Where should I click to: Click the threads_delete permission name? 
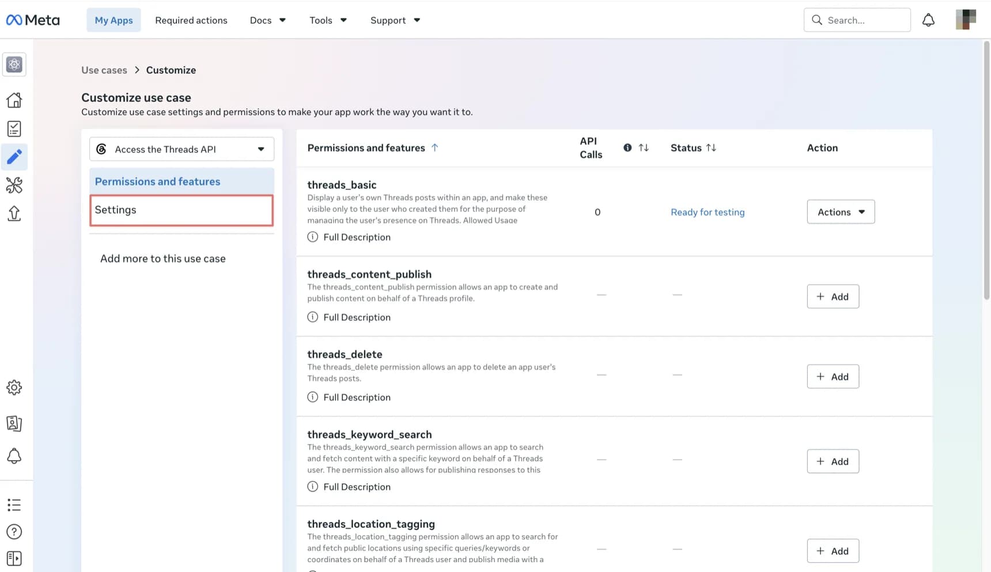pos(345,354)
